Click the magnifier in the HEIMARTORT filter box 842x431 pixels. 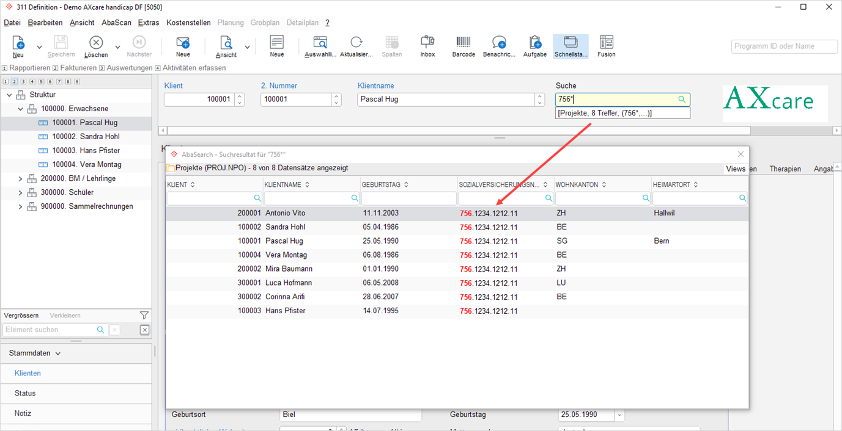742,198
